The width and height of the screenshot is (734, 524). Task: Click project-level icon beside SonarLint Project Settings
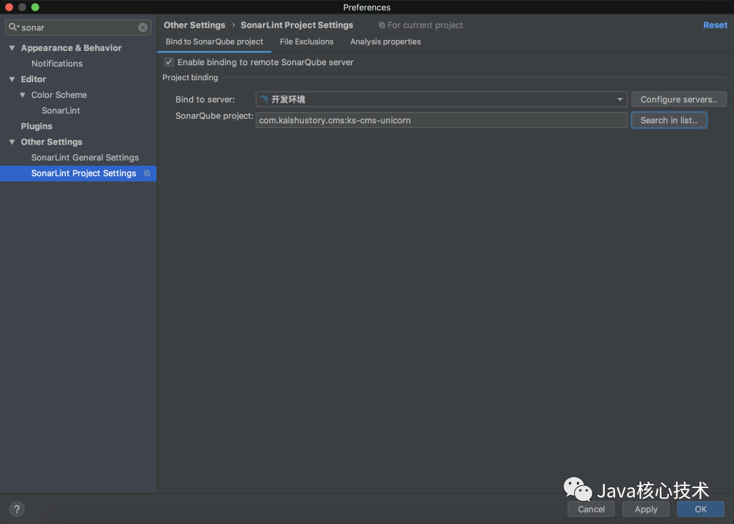coord(147,173)
